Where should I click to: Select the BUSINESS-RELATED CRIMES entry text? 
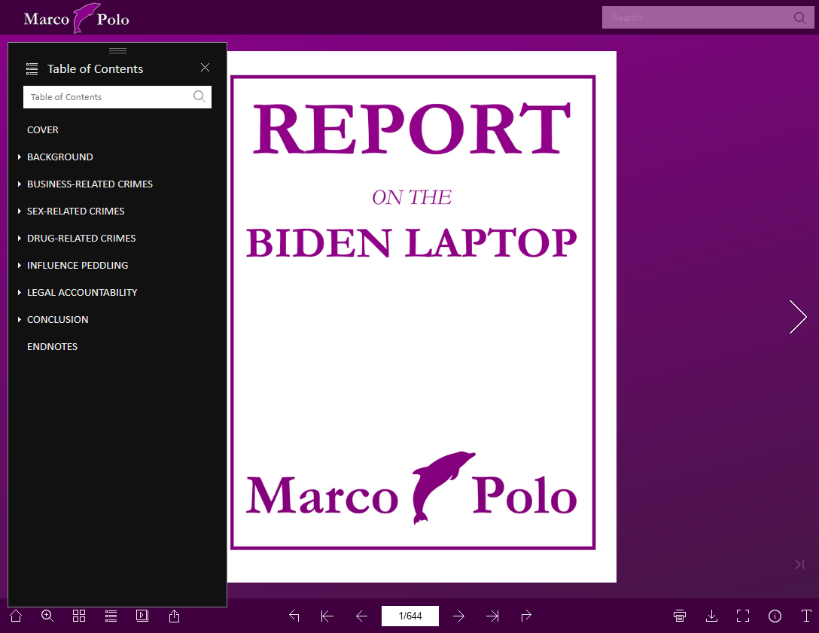pyautogui.click(x=90, y=184)
